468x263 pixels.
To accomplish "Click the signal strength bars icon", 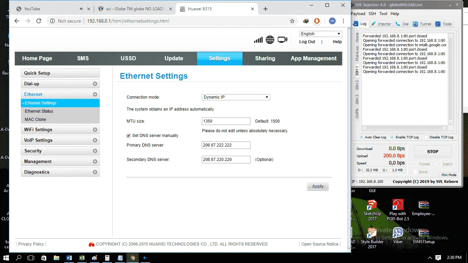I will [x=258, y=40].
